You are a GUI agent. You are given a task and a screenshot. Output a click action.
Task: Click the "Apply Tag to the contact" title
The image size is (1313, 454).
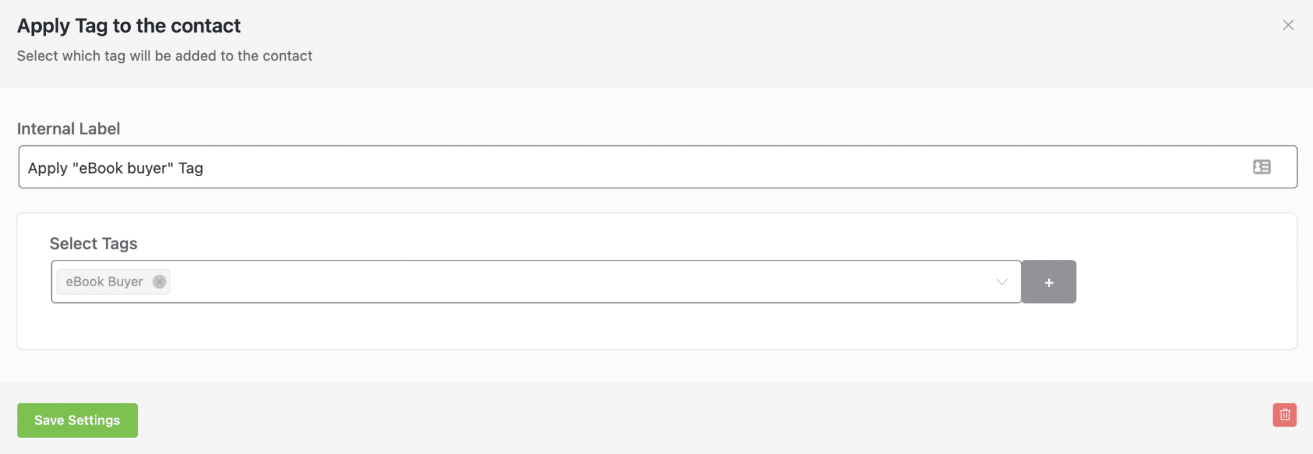pos(129,26)
